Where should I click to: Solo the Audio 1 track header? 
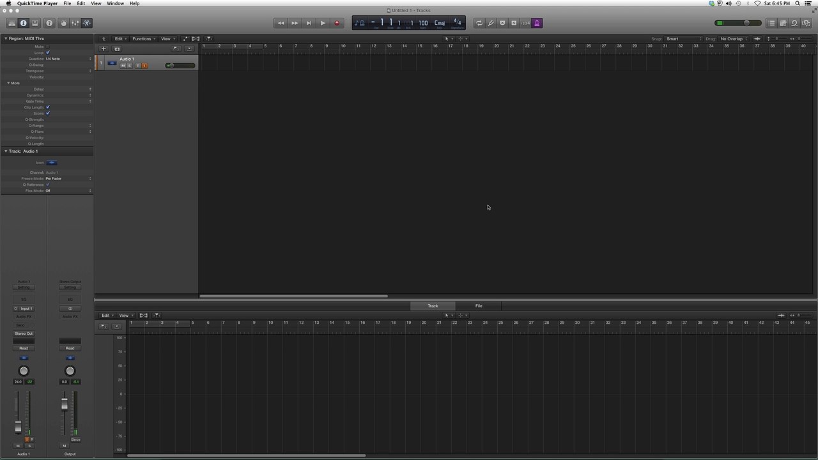(130, 66)
